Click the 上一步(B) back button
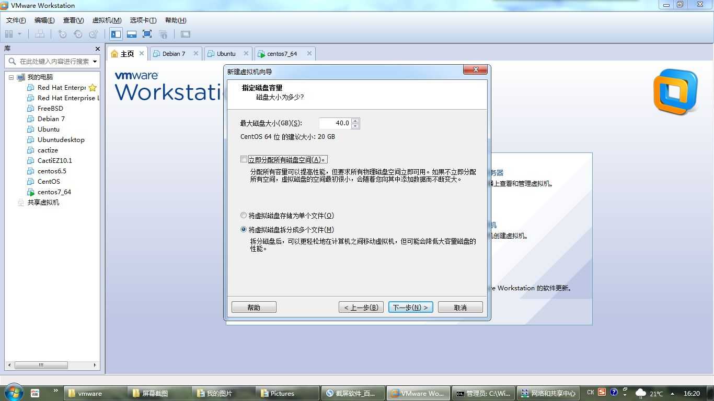 click(x=361, y=307)
